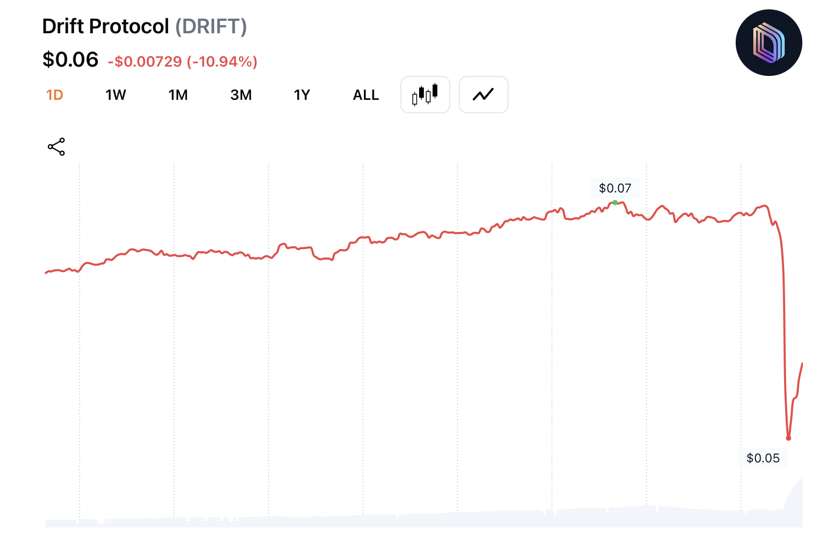Image resolution: width=832 pixels, height=543 pixels.
Task: Click the $0.05 low price label
Action: [x=763, y=458]
